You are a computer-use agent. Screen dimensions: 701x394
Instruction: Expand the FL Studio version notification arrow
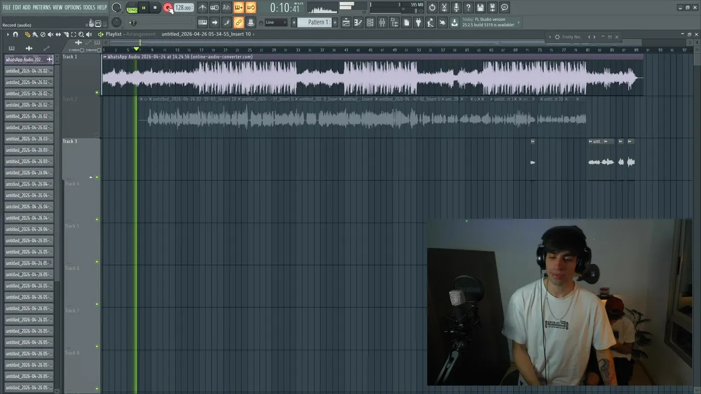518,22
